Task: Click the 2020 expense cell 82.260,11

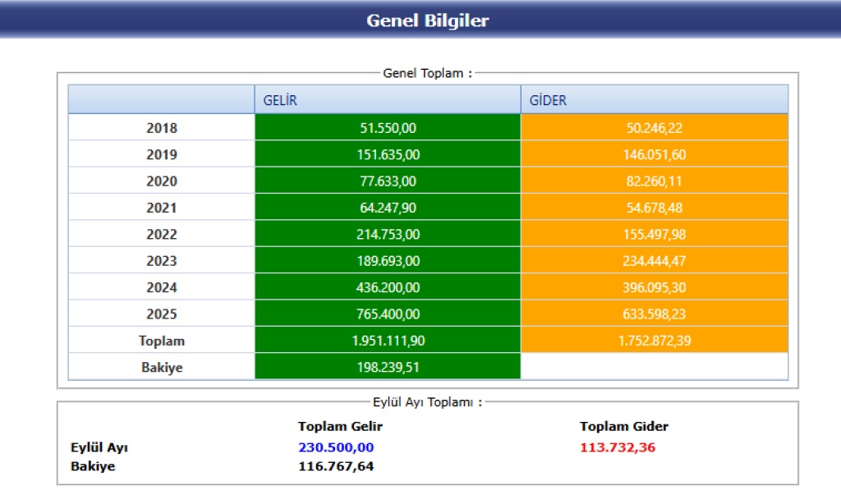Action: pyautogui.click(x=654, y=181)
